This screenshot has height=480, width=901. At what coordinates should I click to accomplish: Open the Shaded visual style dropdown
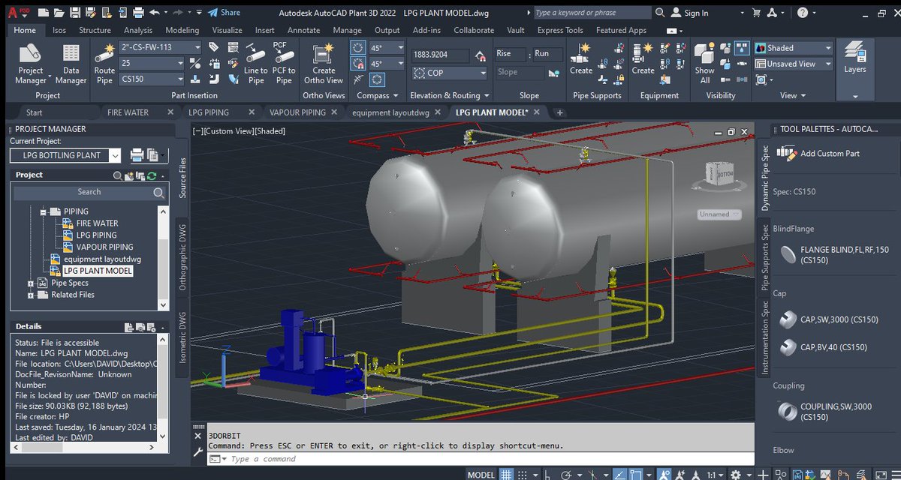794,48
